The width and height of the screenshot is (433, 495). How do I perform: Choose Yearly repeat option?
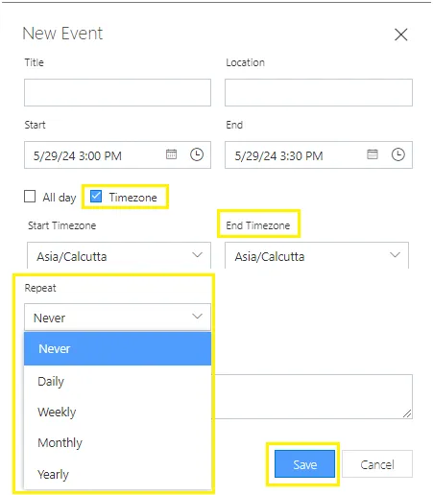tap(117, 474)
